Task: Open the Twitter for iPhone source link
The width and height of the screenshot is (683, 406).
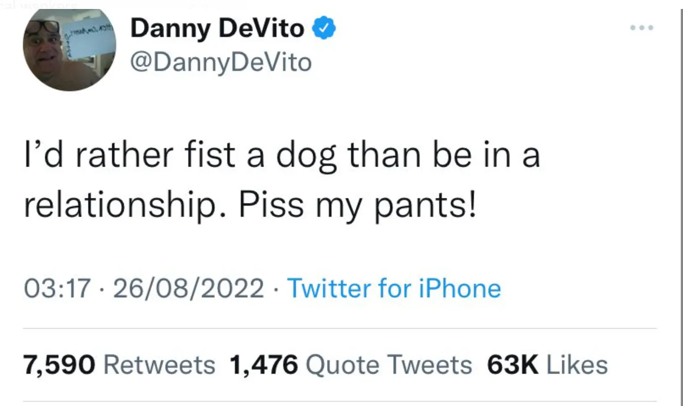Action: click(x=394, y=288)
